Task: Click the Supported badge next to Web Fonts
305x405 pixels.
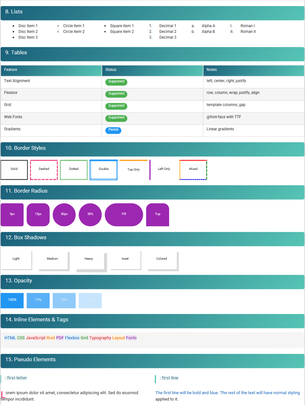Action: tap(116, 118)
